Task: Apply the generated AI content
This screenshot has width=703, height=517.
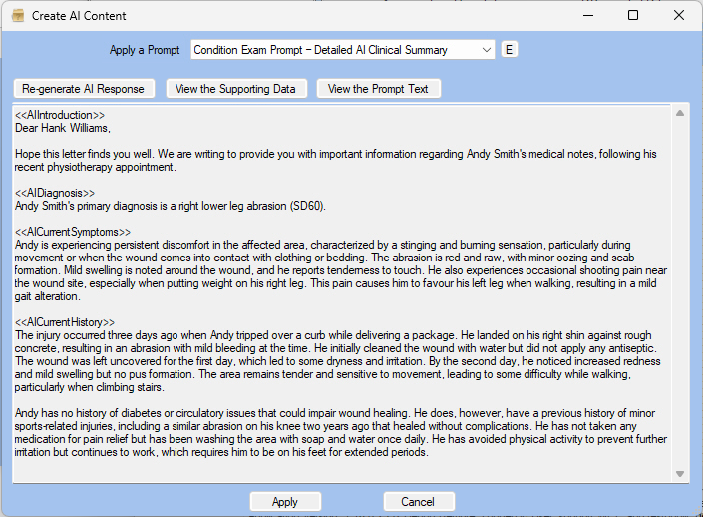Action: [x=285, y=502]
